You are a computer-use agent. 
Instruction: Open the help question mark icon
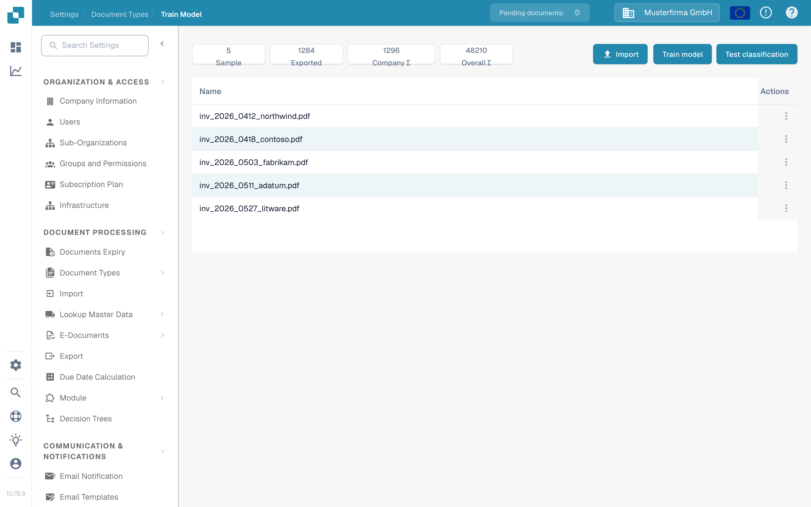(792, 13)
